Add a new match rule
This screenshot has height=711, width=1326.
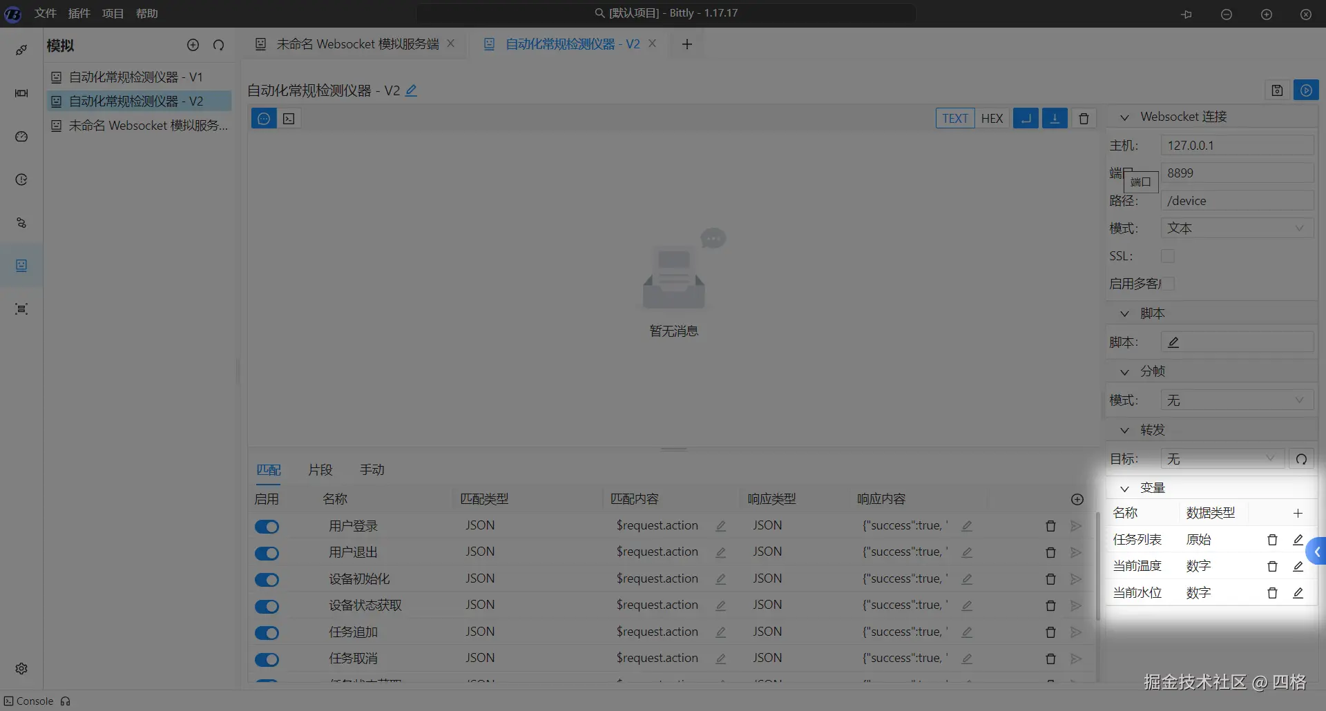point(1077,499)
